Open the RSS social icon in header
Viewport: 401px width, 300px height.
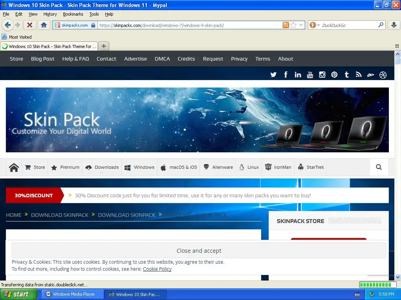click(x=359, y=75)
